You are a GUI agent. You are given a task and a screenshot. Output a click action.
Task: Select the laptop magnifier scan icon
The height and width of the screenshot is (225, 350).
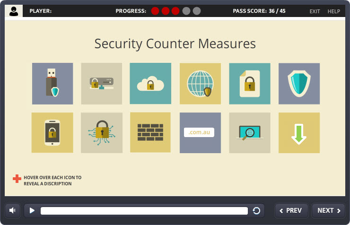pos(250,133)
